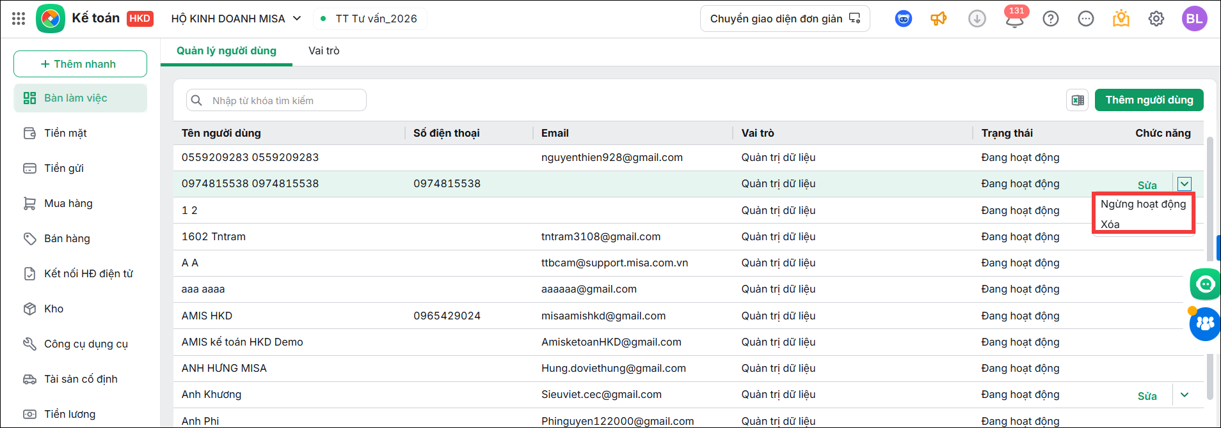Open the blue community floating button
The height and width of the screenshot is (428, 1221).
(x=1205, y=324)
